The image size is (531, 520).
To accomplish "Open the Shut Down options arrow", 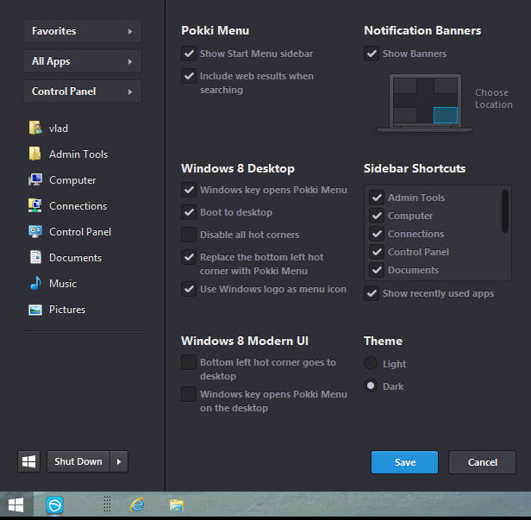I will [119, 461].
